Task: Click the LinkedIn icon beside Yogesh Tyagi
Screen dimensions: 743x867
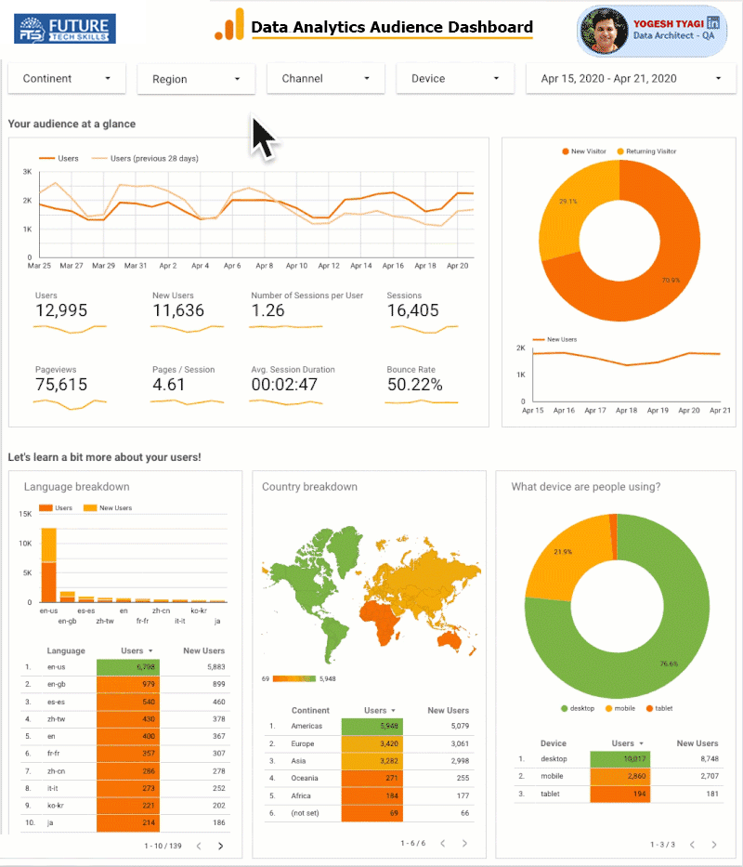Action: click(713, 22)
